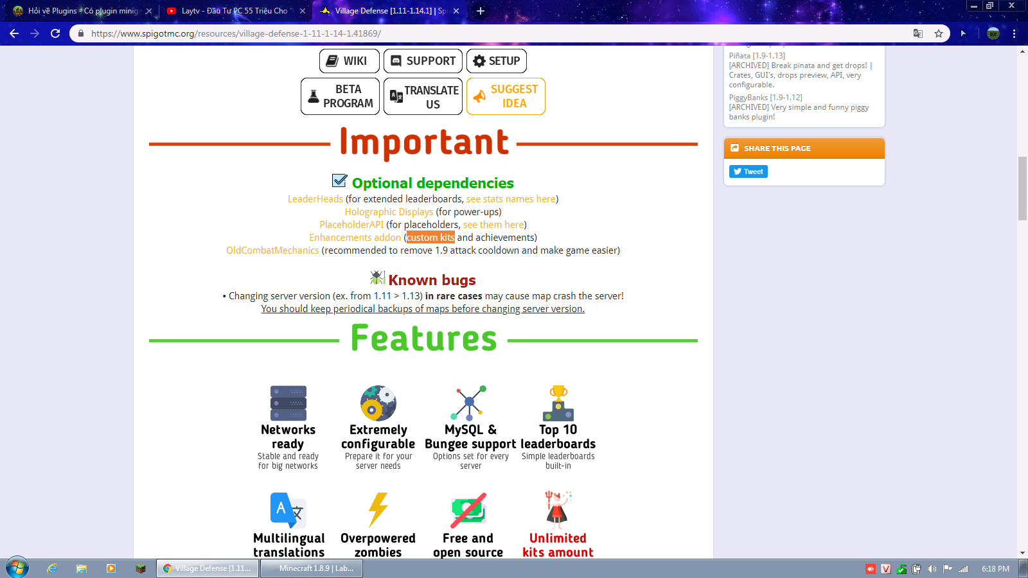Open the SUPPORT button
Viewport: 1028px width, 578px height.
tap(423, 61)
